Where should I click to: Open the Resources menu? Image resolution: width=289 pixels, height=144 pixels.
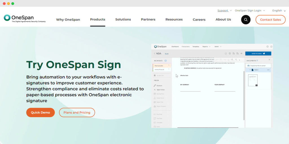click(174, 19)
